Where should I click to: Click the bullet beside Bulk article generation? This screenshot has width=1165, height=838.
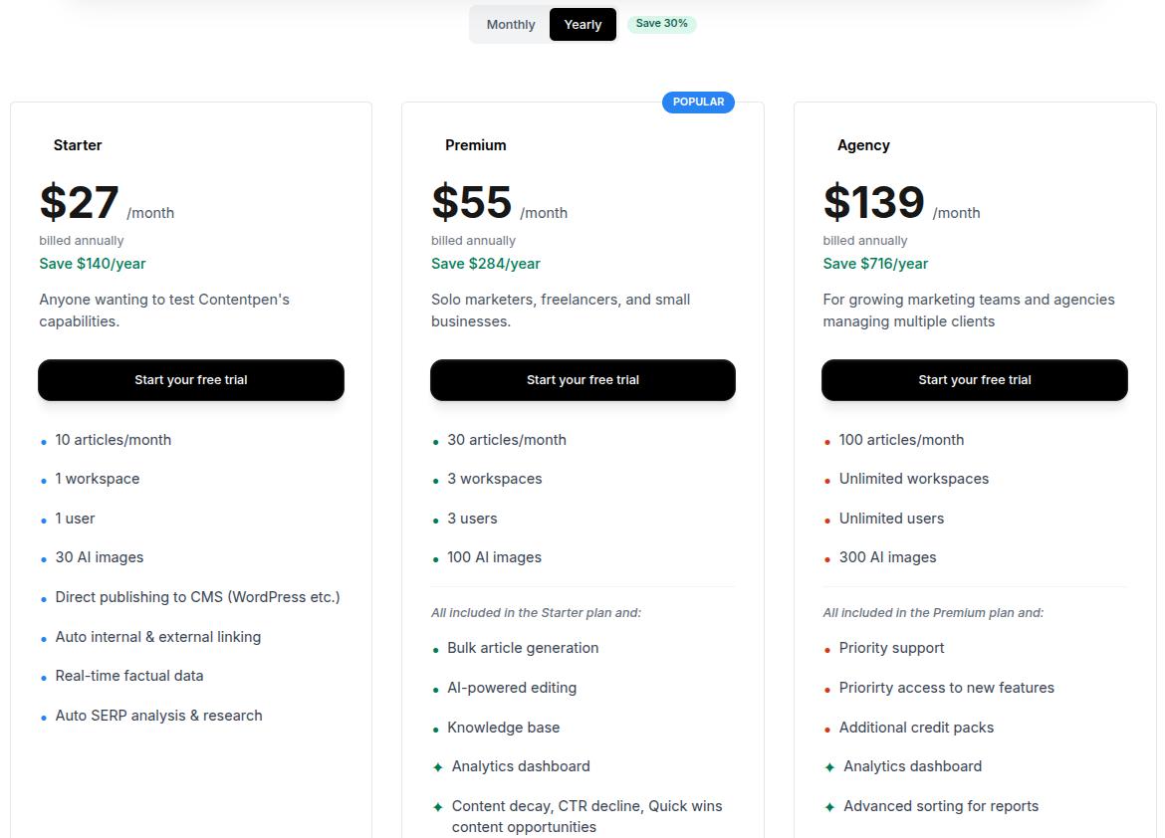435,649
